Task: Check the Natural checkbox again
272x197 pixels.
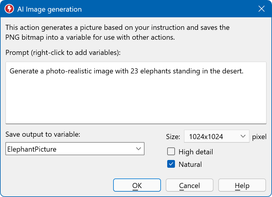Action: (x=171, y=164)
